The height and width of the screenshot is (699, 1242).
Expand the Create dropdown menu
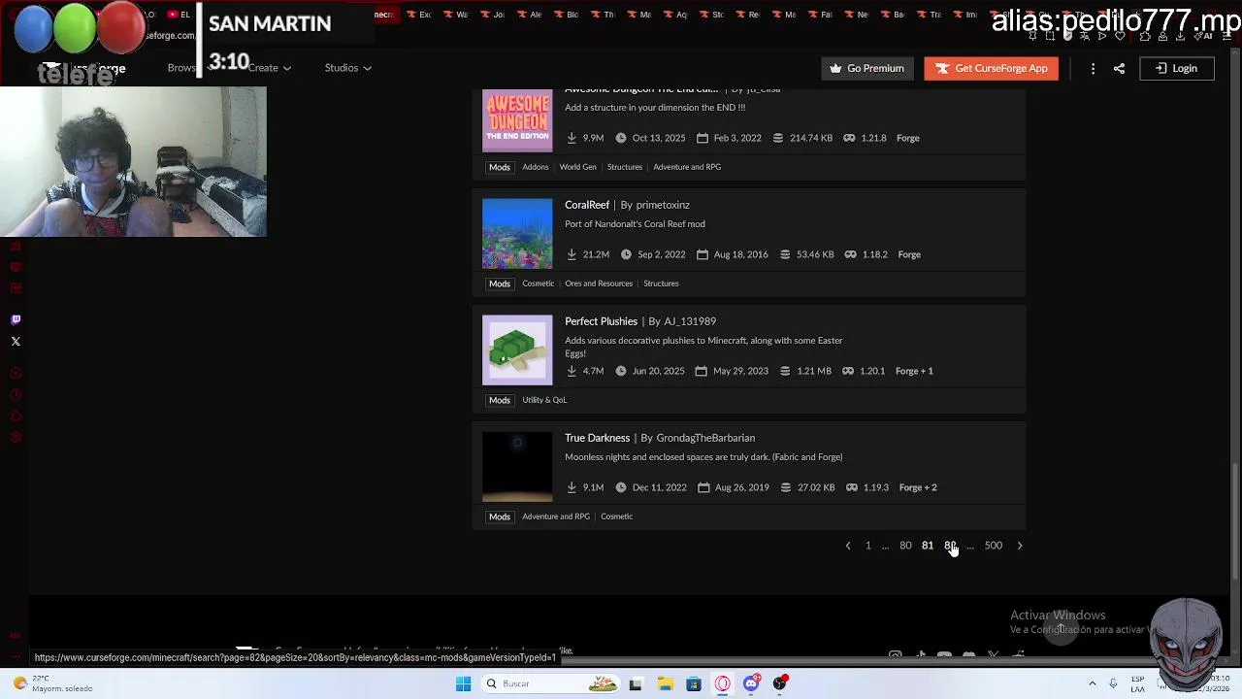point(269,68)
